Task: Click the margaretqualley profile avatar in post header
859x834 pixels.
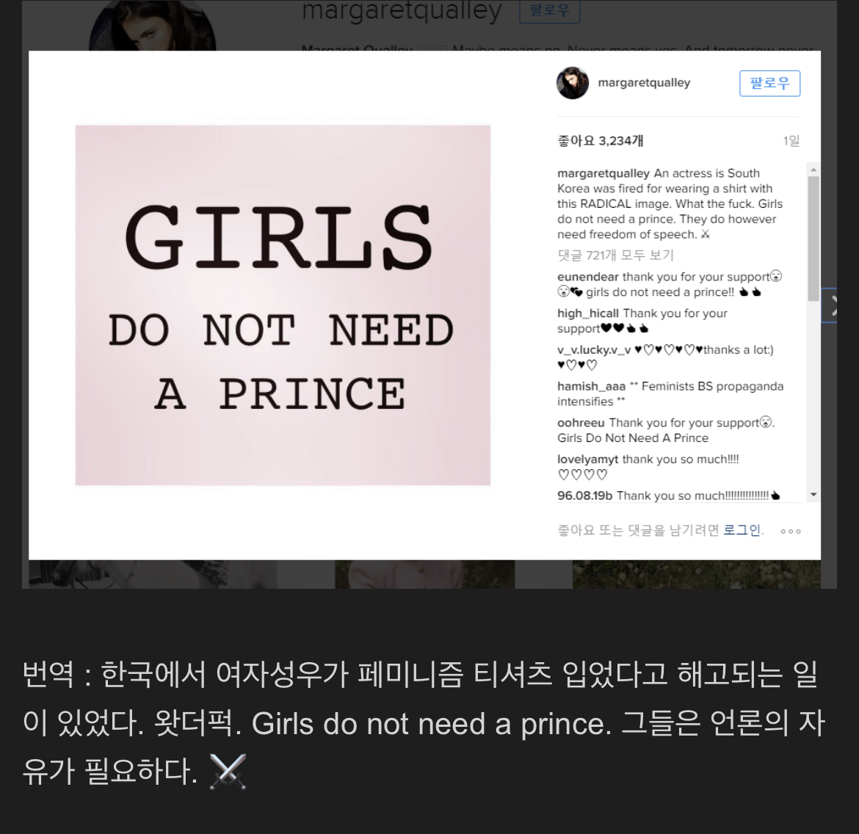Action: (573, 83)
